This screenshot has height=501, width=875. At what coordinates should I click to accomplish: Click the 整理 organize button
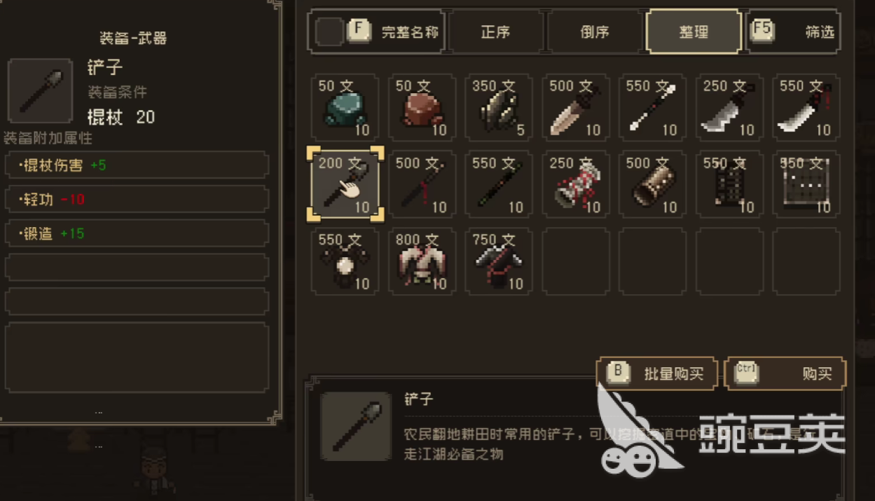click(694, 32)
